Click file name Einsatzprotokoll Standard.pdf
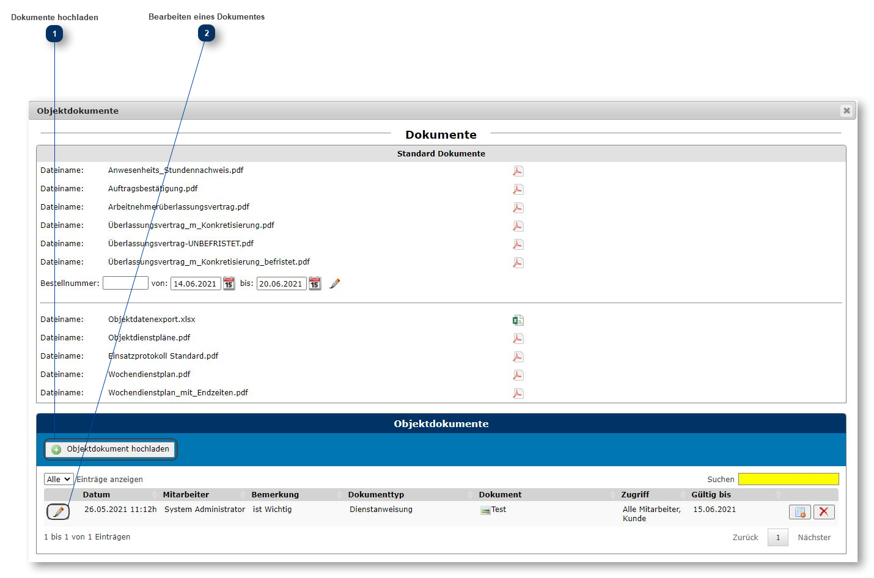This screenshot has width=874, height=578. point(163,356)
